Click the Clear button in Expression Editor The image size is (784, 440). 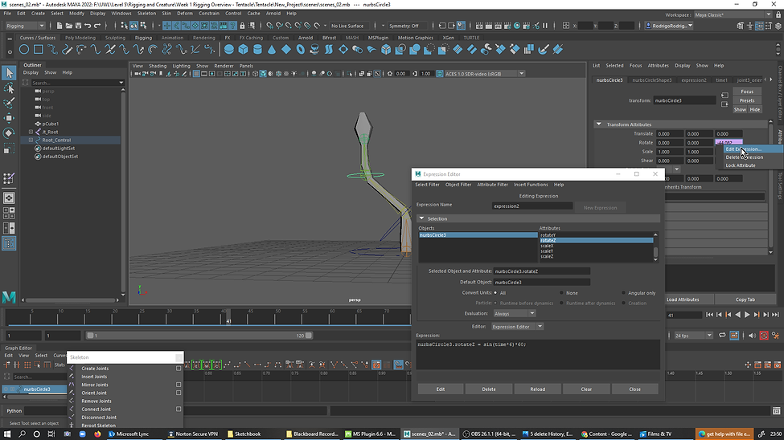(586, 389)
